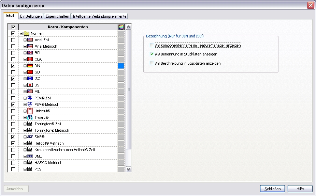Expand the DIN tree node
Viewport: 316px width, 196px height.
(x=25, y=66)
